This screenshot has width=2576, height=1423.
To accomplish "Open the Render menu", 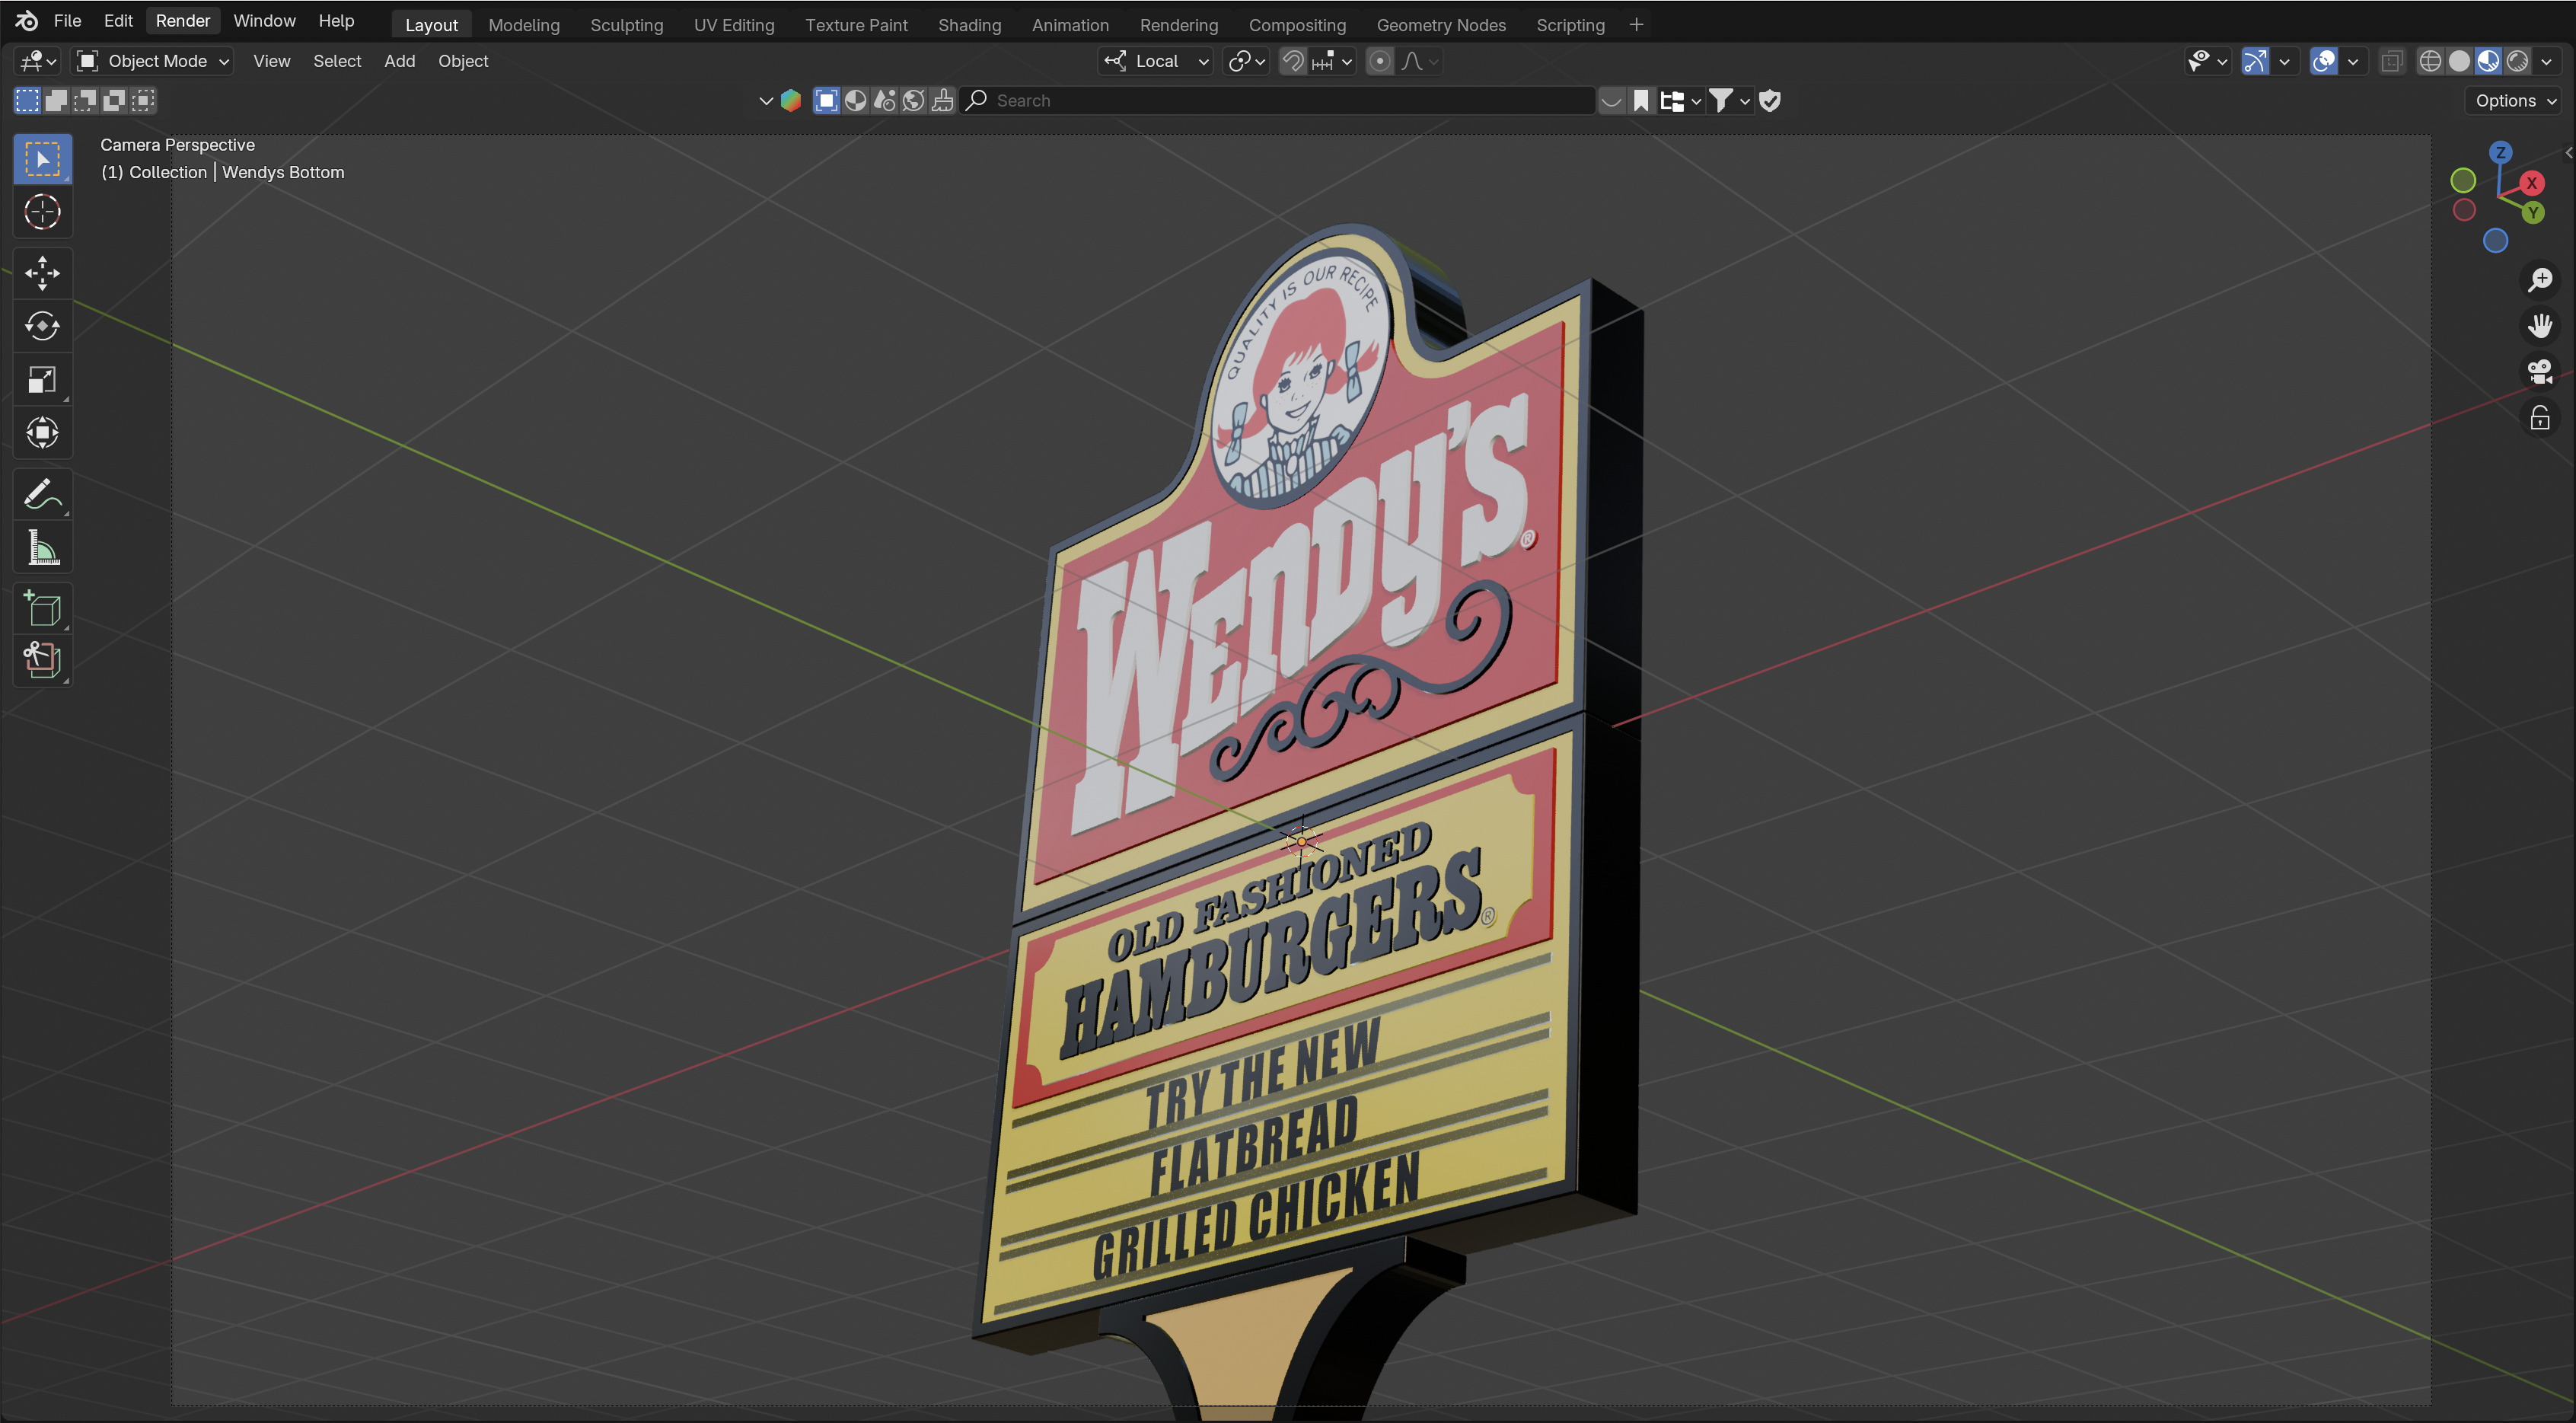I will point(183,20).
